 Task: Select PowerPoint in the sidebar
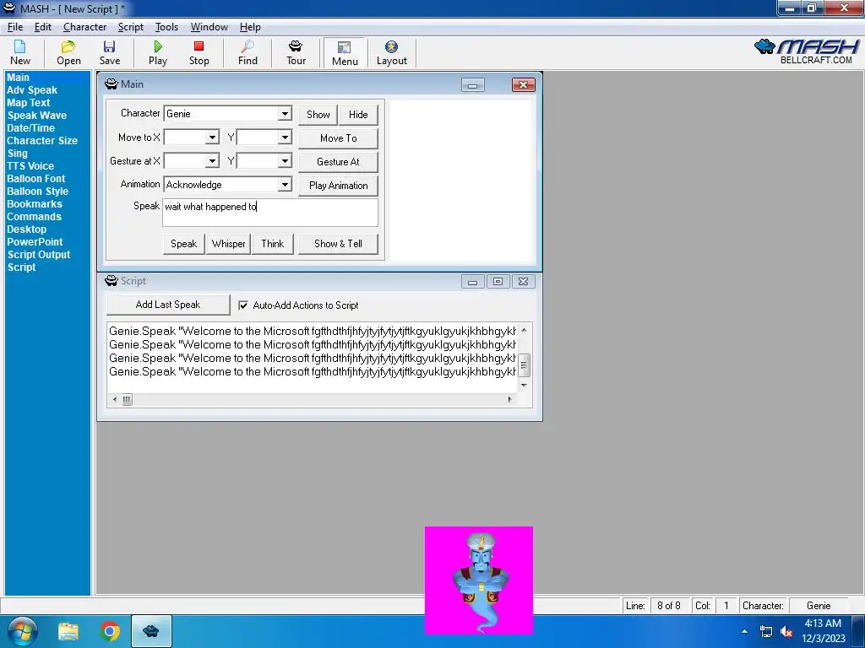35,242
